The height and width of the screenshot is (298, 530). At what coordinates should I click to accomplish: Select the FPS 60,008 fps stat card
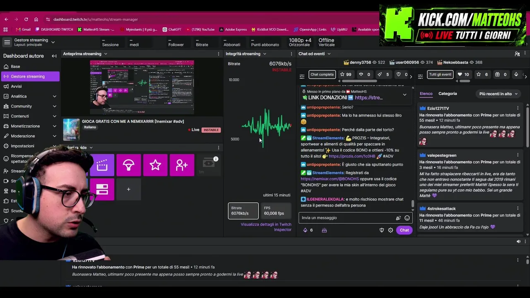point(276,211)
